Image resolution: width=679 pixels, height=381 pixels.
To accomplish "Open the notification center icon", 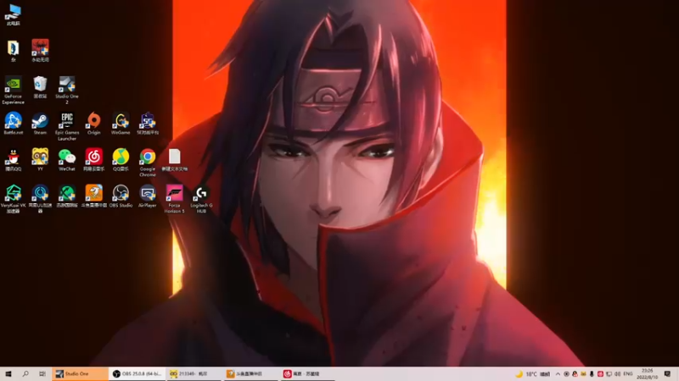I will click(667, 373).
